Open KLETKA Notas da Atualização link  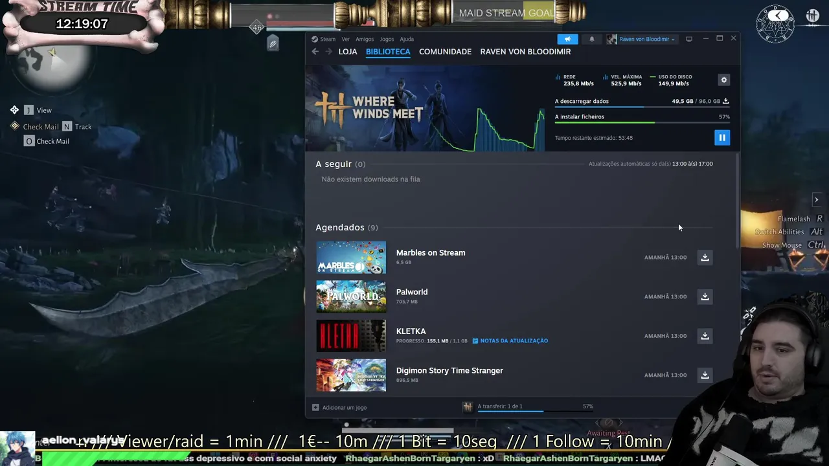pyautogui.click(x=510, y=340)
